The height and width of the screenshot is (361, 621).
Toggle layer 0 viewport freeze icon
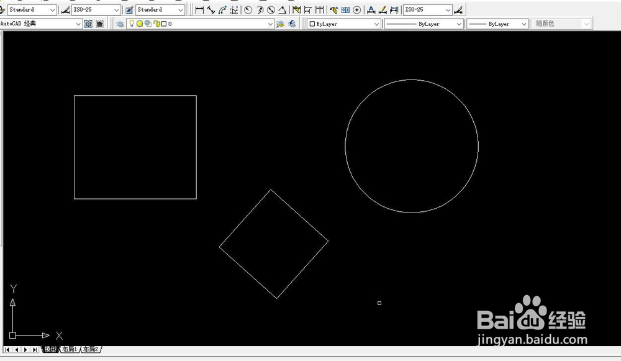click(x=148, y=24)
